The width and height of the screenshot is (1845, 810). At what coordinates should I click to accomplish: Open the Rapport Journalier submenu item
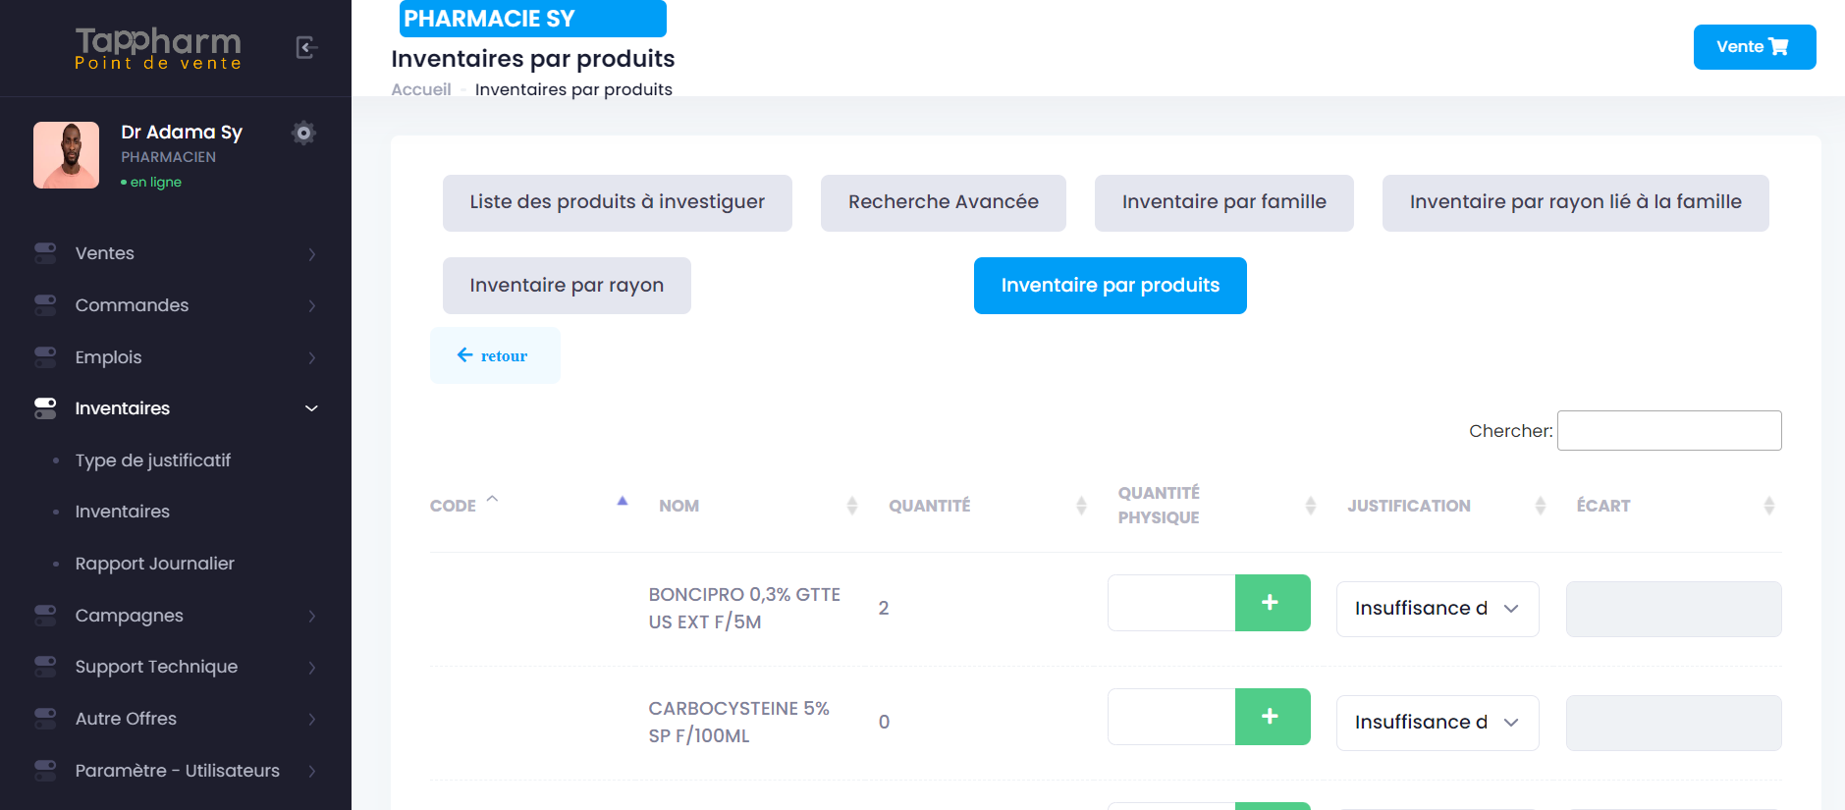click(x=154, y=564)
